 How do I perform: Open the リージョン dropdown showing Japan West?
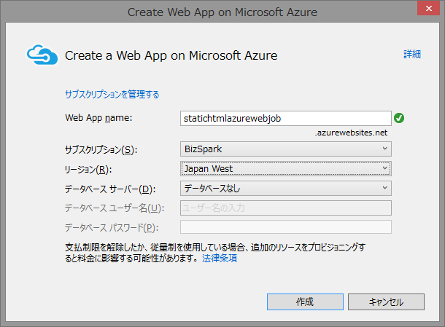coord(285,168)
